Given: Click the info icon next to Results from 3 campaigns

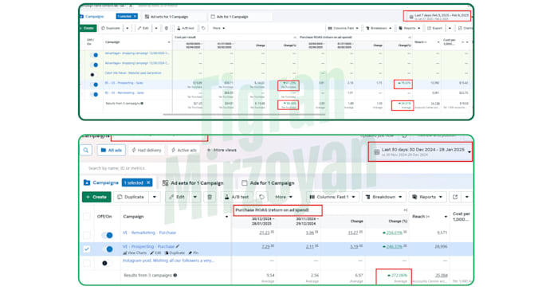Looking at the screenshot, I should click(175, 276).
